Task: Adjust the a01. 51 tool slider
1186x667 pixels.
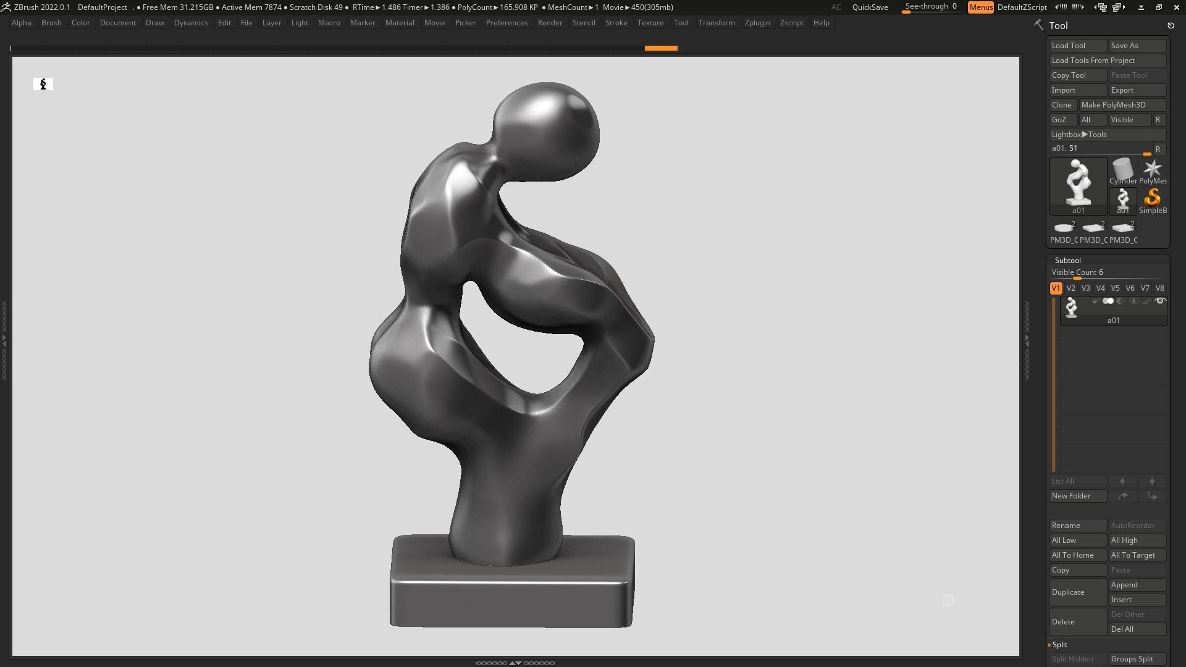Action: tap(1100, 149)
